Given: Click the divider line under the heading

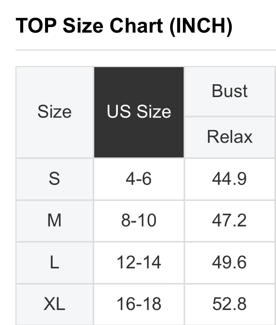Looking at the screenshot, I should tap(146, 50).
